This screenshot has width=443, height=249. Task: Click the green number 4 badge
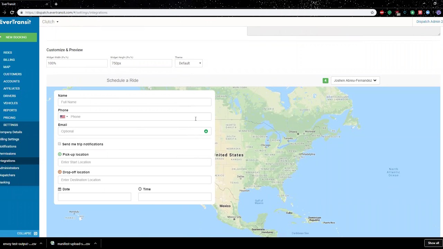[x=325, y=81]
